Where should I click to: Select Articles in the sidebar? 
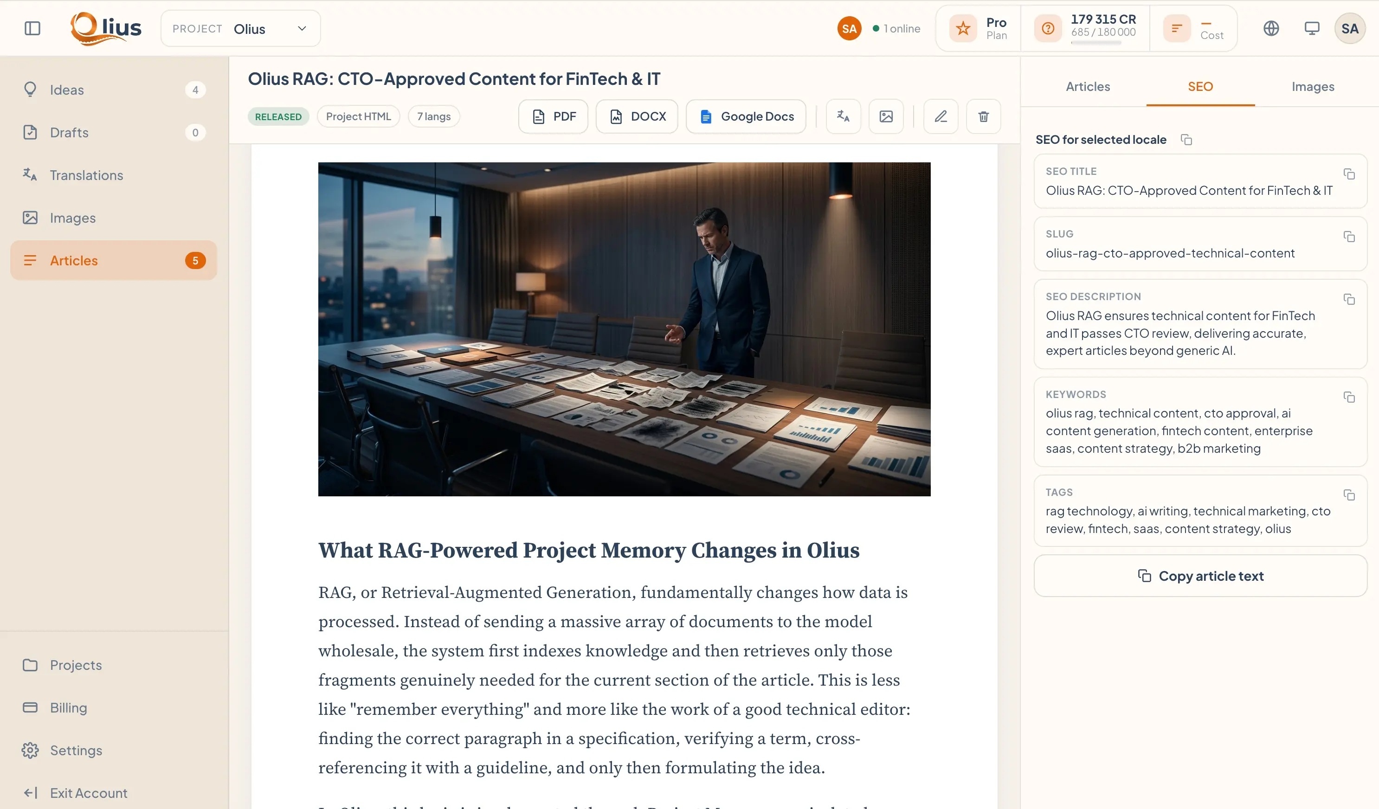coord(114,260)
